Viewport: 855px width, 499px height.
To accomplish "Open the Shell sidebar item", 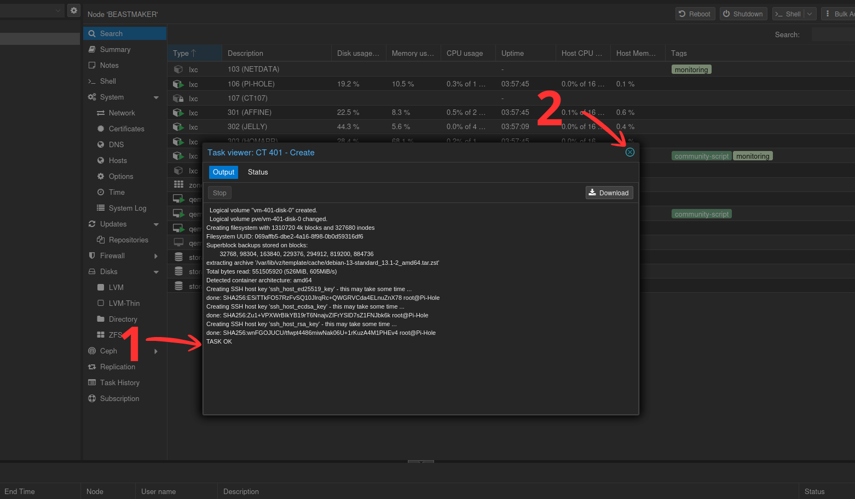I will click(125, 81).
